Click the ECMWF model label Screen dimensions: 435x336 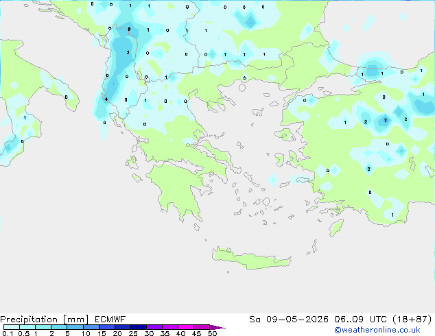(110, 320)
